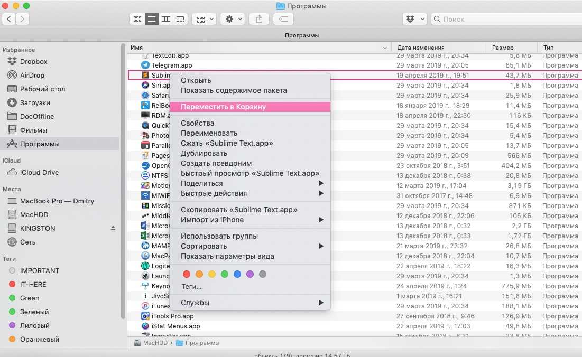This screenshot has height=357, width=582.
Task: Switch to gallery view in toolbar
Action: tap(180, 19)
